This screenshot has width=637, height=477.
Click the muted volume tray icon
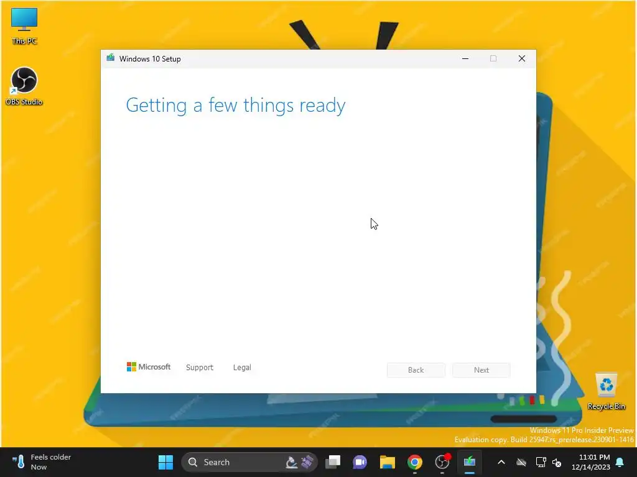557,462
